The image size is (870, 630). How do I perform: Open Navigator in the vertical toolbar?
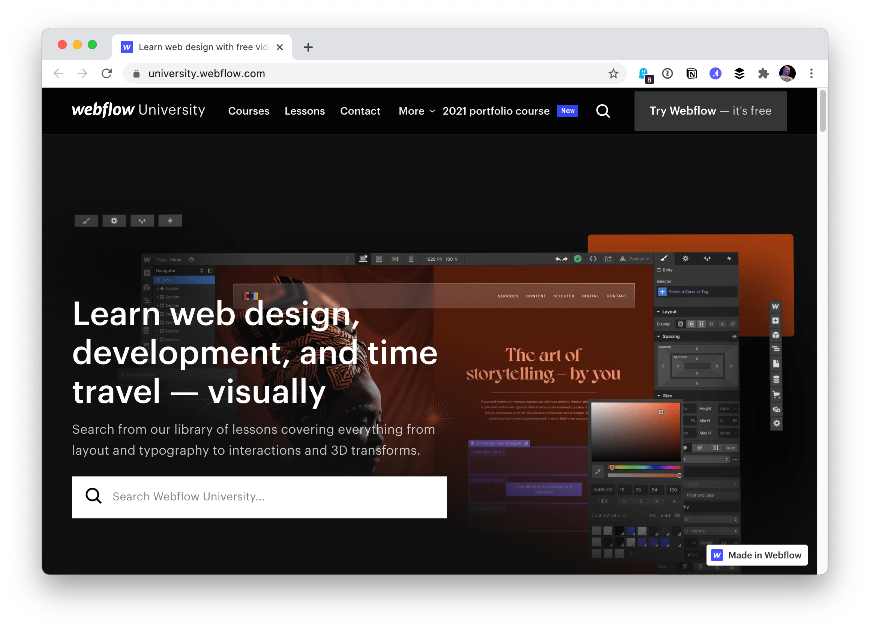click(x=775, y=349)
